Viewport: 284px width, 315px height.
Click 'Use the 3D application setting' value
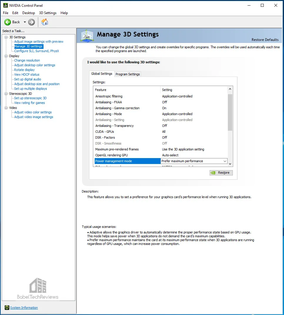pyautogui.click(x=183, y=149)
